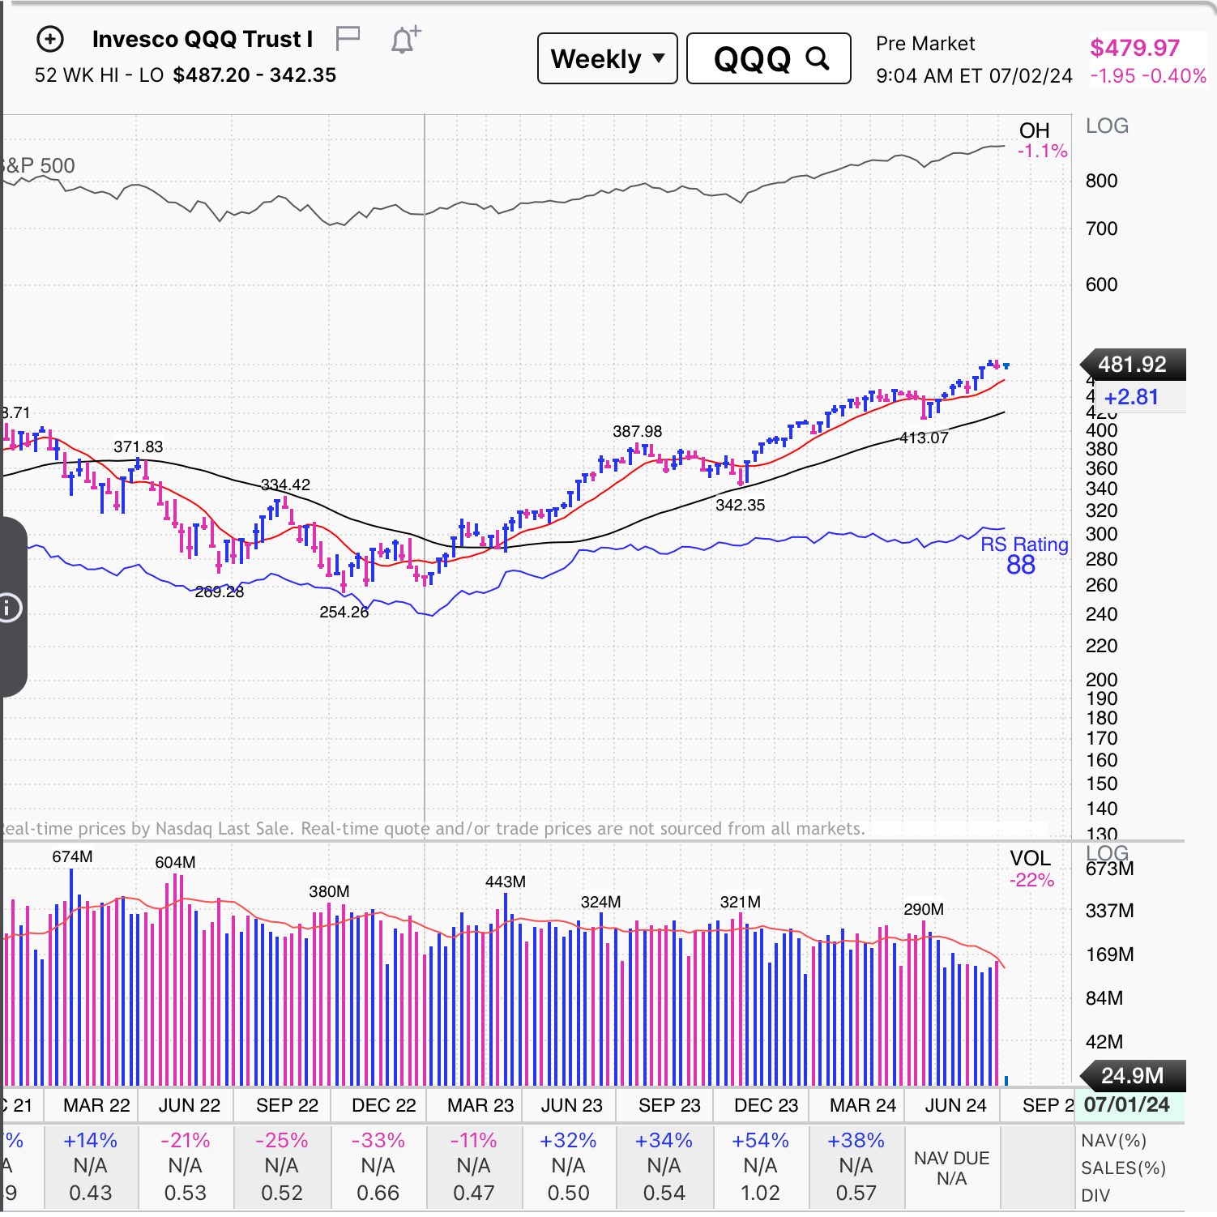Click the JUN 24 quarter label

tap(955, 1105)
